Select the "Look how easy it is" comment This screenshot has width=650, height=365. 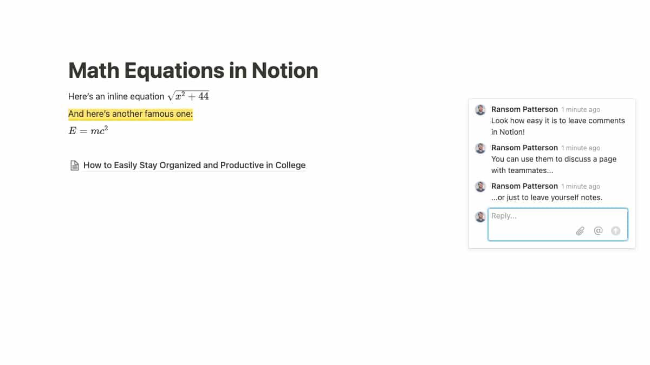558,126
